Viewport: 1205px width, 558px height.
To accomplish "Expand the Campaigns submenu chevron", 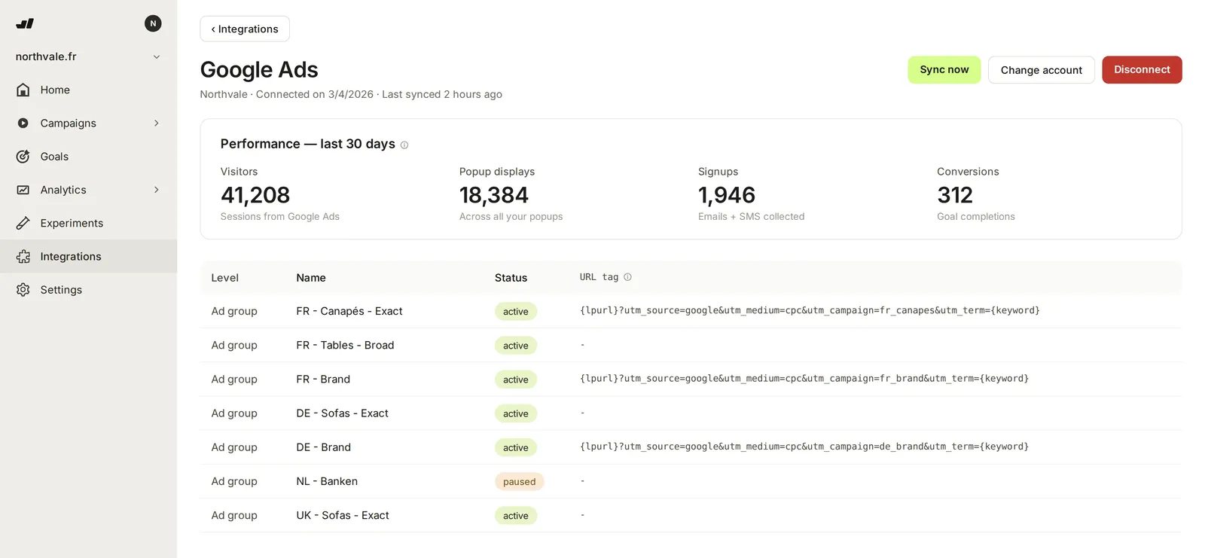I will pyautogui.click(x=157, y=123).
